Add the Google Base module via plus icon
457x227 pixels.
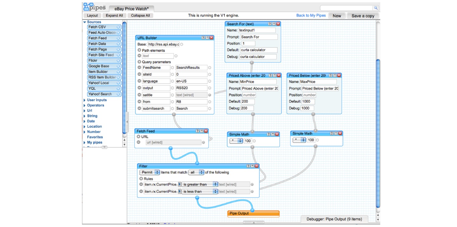tap(118, 66)
